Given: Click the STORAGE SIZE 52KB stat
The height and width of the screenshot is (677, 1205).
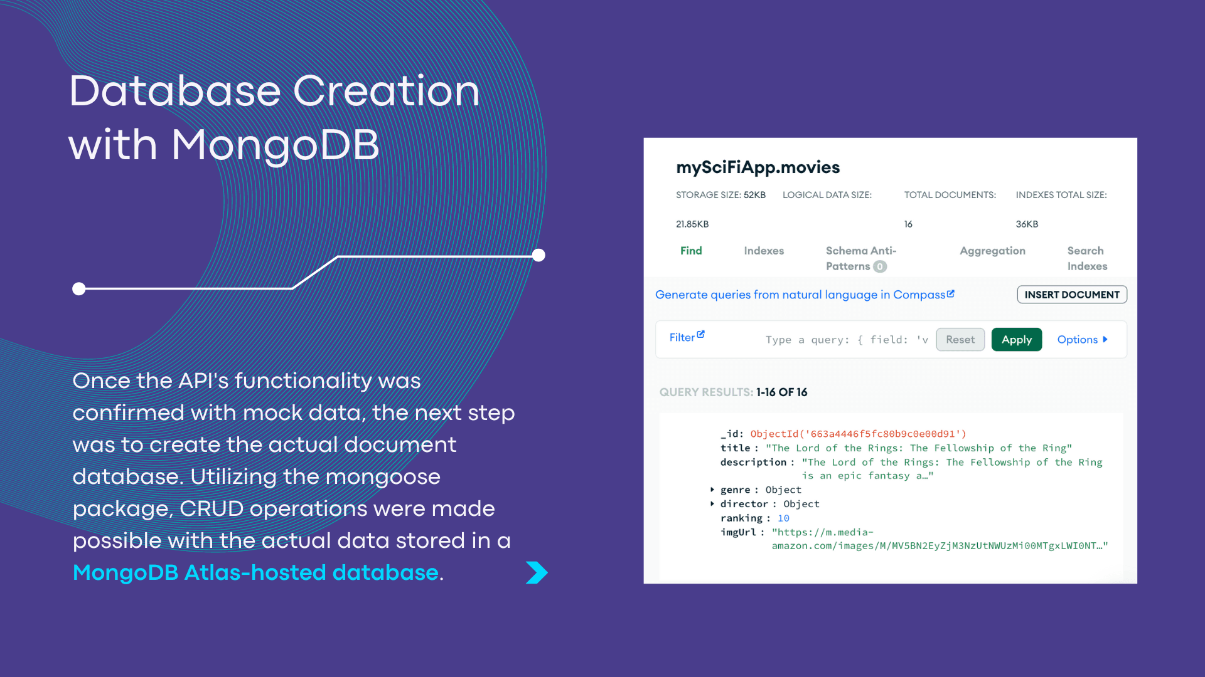Looking at the screenshot, I should [x=720, y=195].
